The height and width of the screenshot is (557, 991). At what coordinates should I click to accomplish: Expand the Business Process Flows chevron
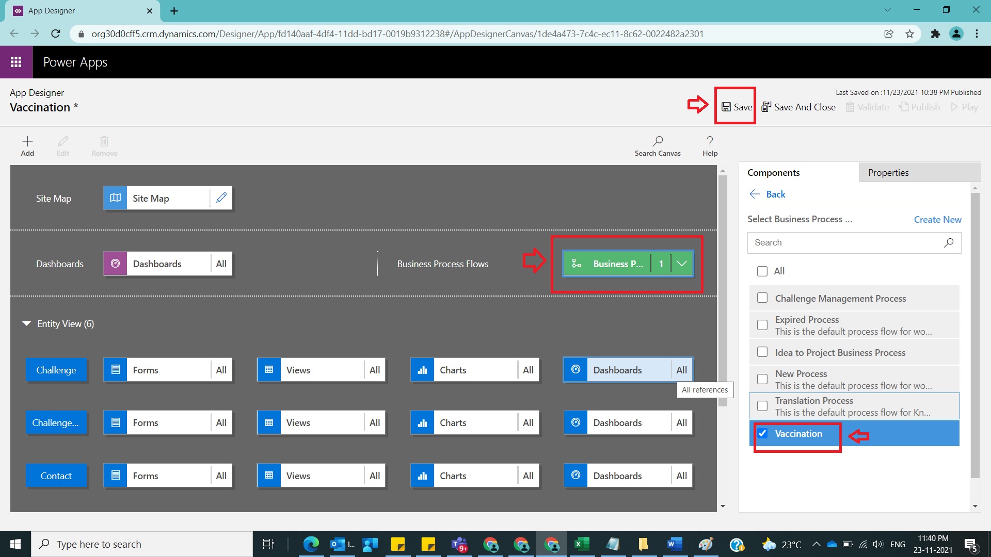coord(682,264)
